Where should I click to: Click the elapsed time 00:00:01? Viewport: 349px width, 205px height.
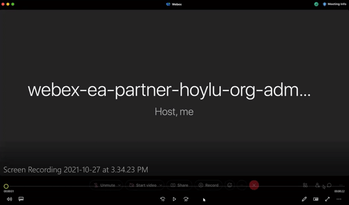click(9, 191)
